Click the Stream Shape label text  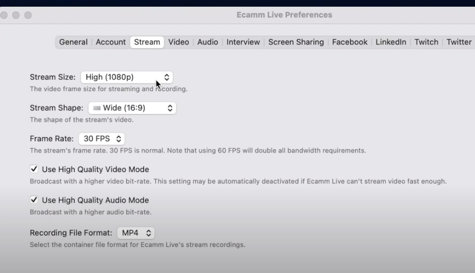point(56,108)
